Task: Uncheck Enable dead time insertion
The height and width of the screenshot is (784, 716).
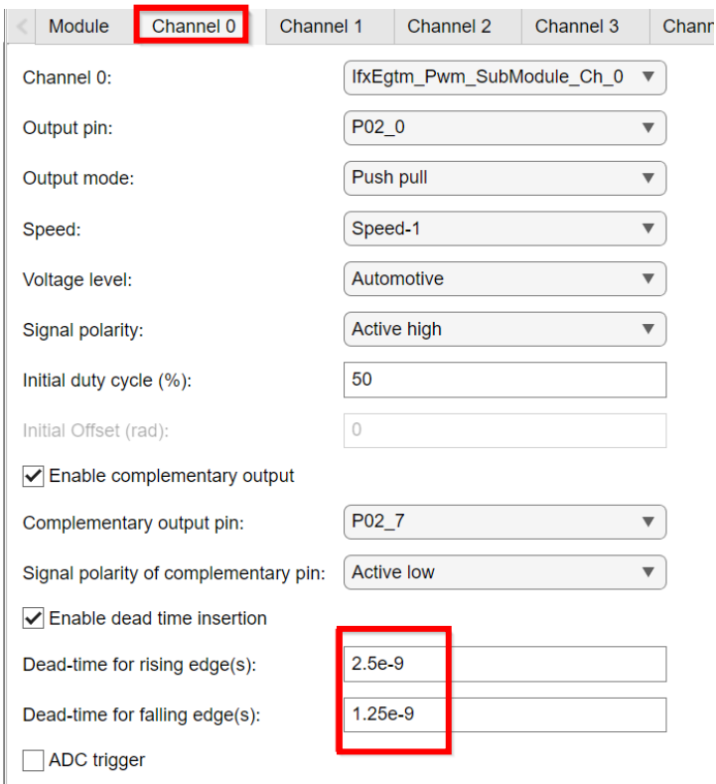Action: tap(34, 619)
